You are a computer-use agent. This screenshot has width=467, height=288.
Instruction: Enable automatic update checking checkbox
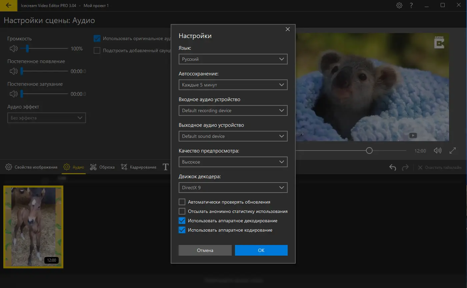click(x=182, y=202)
